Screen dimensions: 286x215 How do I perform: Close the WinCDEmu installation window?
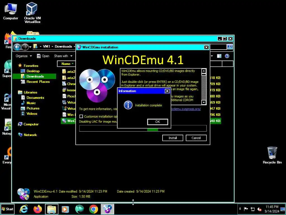click(206, 47)
